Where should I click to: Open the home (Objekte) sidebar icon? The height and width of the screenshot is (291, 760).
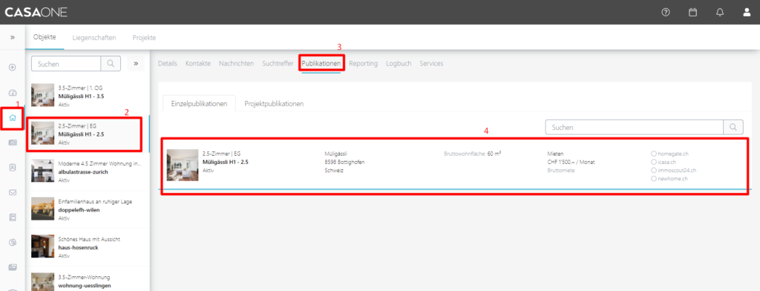click(13, 117)
